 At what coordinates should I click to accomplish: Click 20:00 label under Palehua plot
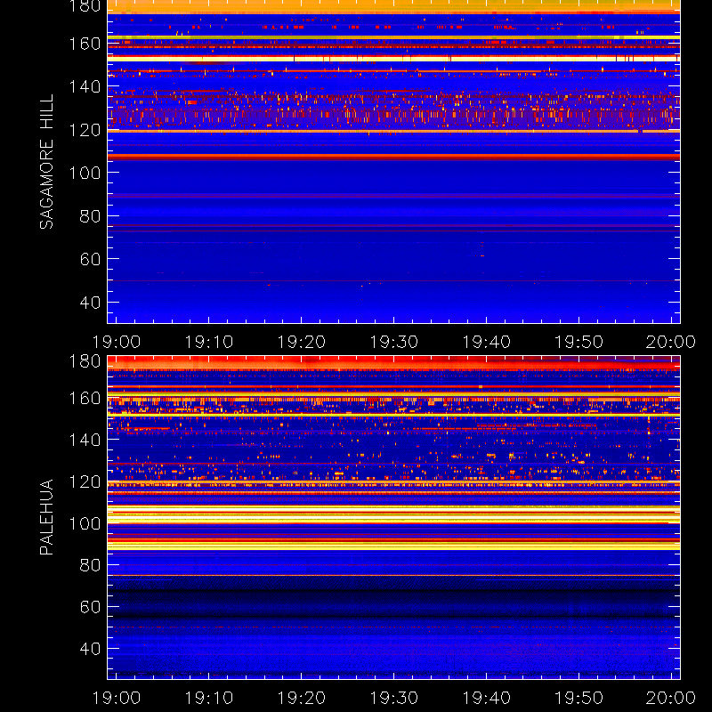tap(671, 698)
